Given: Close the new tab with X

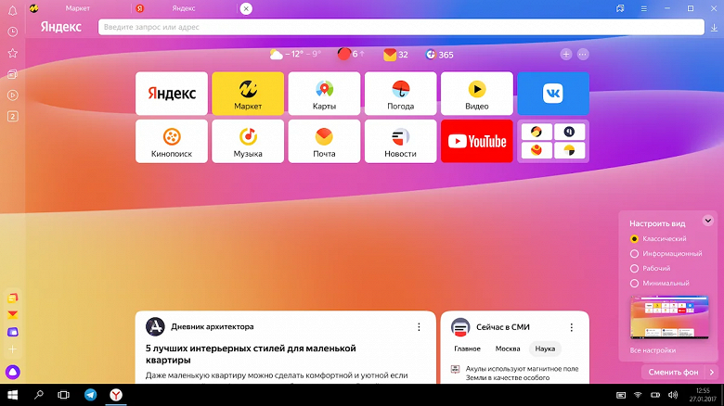Looking at the screenshot, I should click(246, 8).
